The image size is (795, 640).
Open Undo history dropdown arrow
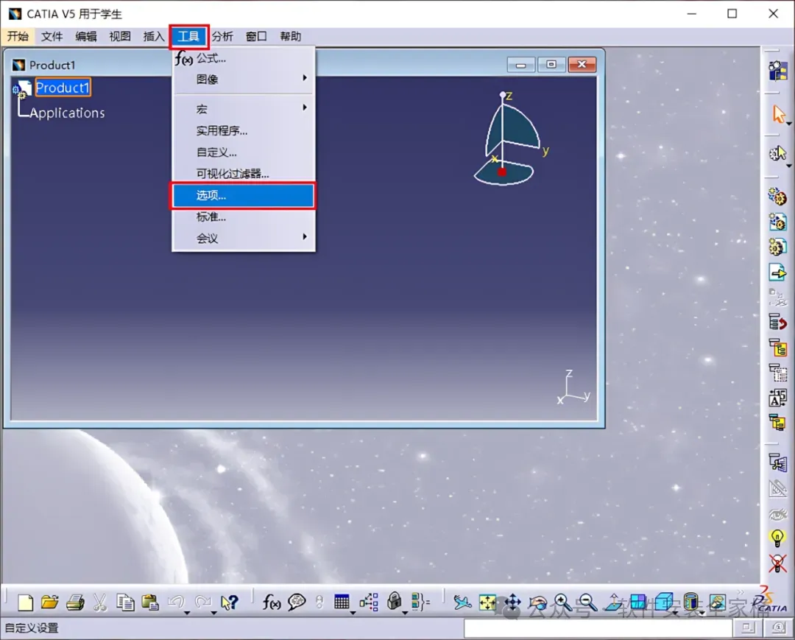click(x=187, y=613)
